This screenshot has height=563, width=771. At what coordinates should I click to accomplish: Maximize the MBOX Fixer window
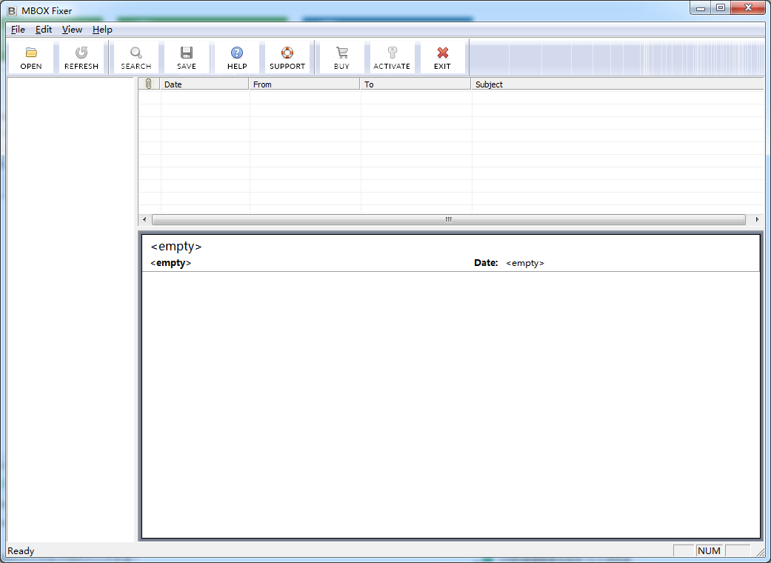721,8
